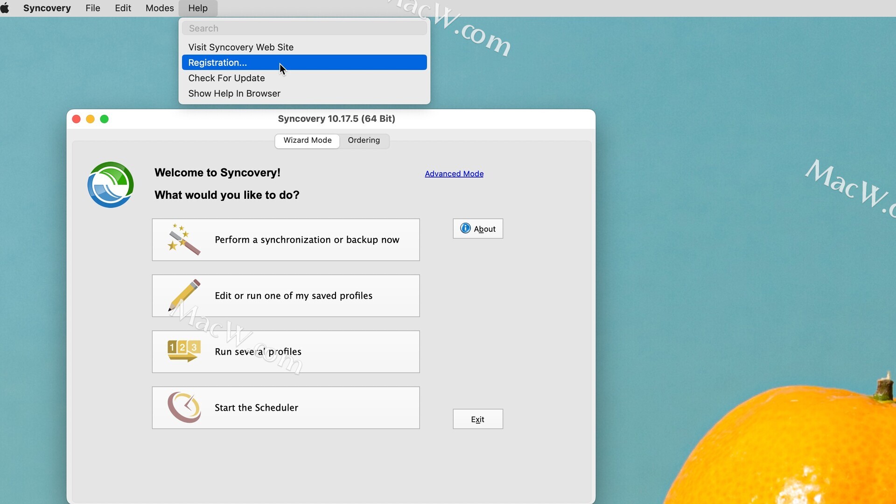Click the About button label

pos(484,229)
